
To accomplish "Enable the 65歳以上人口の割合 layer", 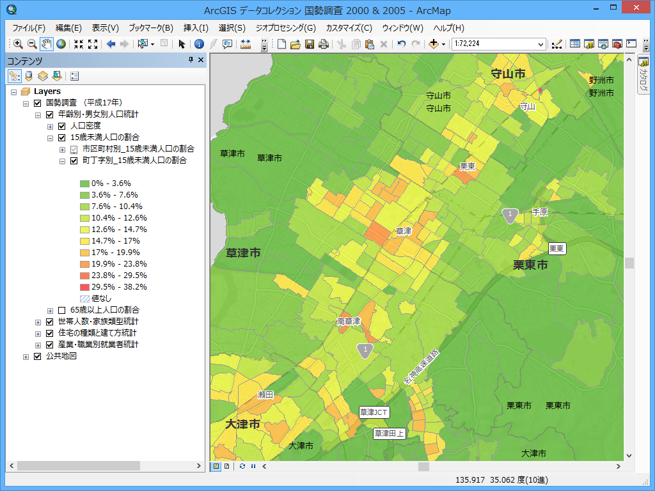I will (61, 310).
